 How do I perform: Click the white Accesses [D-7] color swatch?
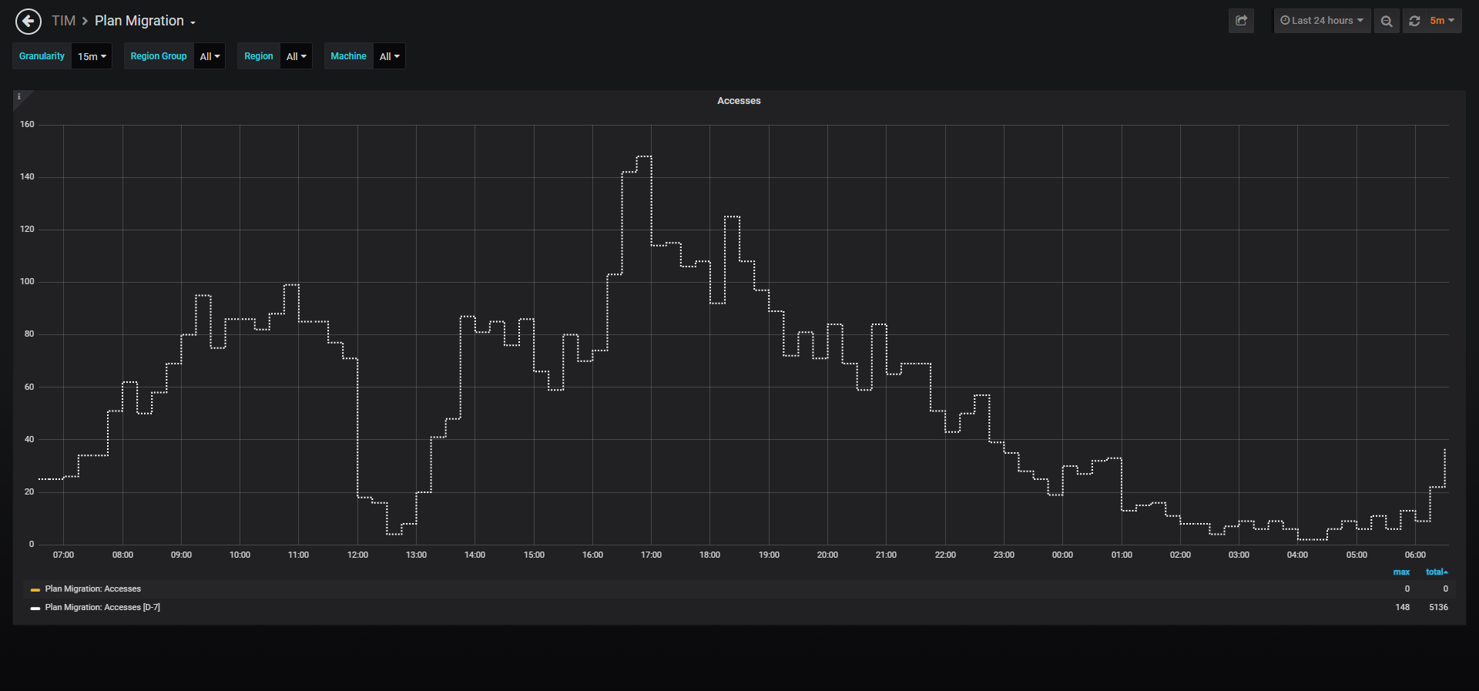[35, 608]
